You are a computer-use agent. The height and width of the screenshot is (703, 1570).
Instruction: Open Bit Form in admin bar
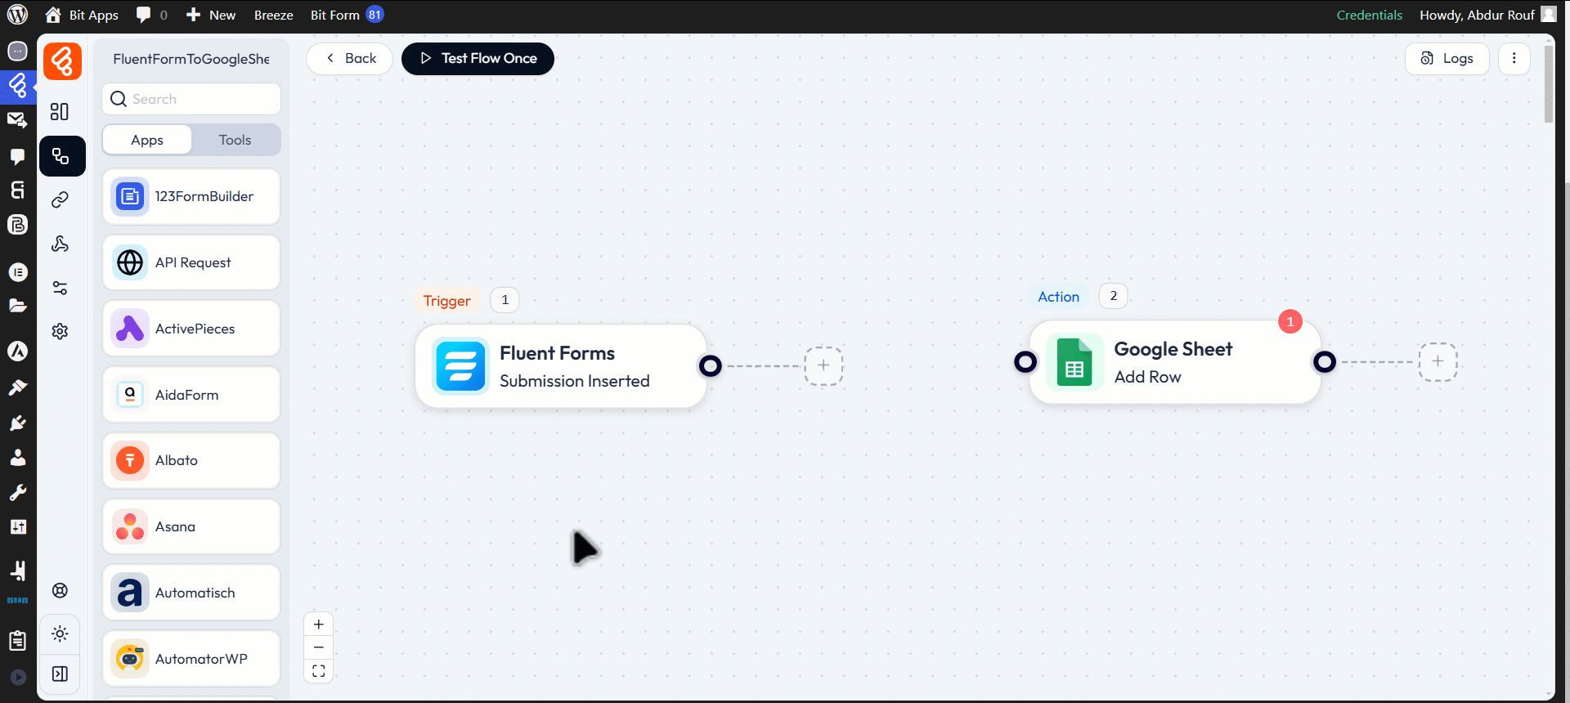(x=347, y=15)
